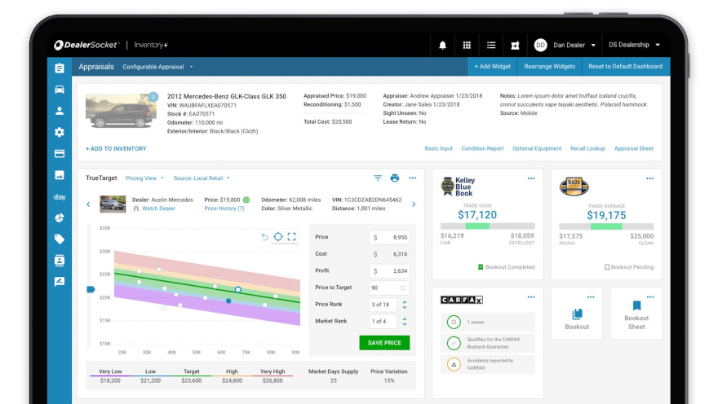
Task: Toggle the Bookout Pending checkbox
Action: click(607, 267)
